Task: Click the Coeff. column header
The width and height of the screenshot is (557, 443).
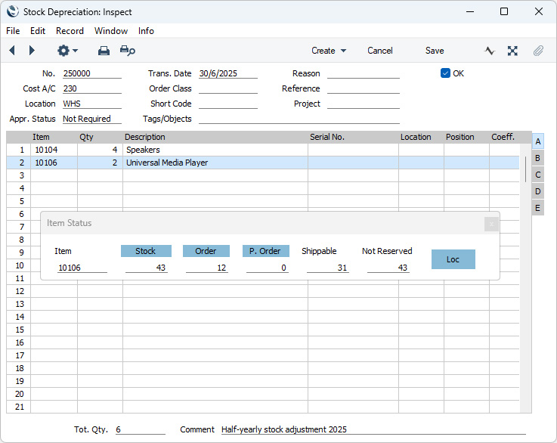Action: tap(503, 137)
